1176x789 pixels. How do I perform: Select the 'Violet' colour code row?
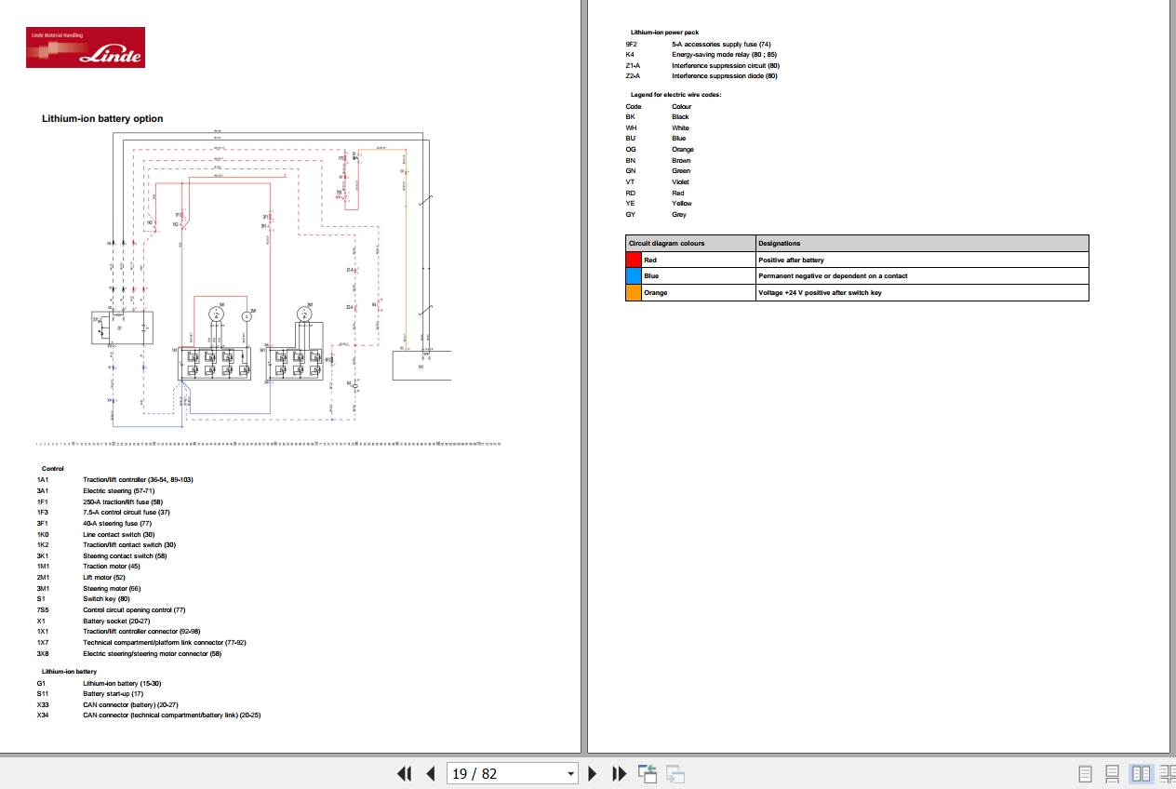point(658,181)
